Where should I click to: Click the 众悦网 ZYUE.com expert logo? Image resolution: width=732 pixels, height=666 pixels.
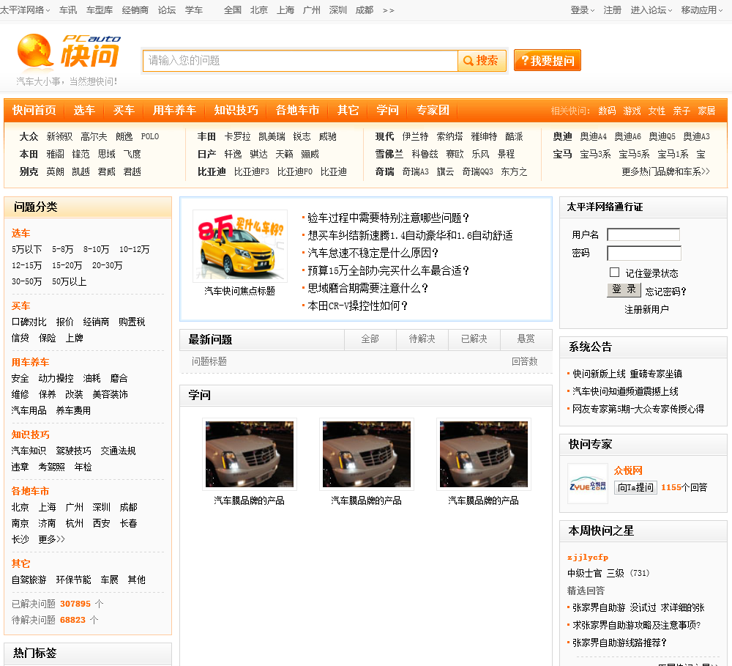coord(587,484)
